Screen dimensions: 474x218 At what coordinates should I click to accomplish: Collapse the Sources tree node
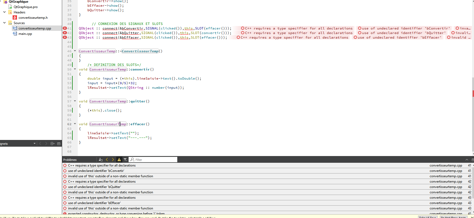tap(4, 23)
